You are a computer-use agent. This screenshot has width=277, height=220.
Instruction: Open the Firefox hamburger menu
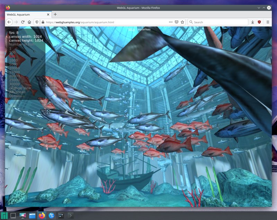pos(268,22)
